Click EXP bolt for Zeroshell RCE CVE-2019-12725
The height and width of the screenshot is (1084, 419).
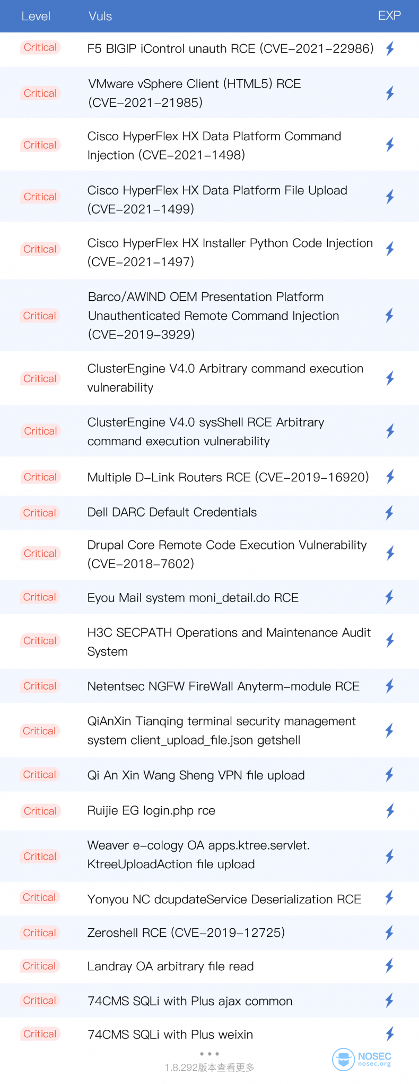coord(389,933)
